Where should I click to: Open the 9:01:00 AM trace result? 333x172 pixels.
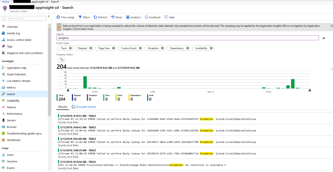click(x=195, y=142)
